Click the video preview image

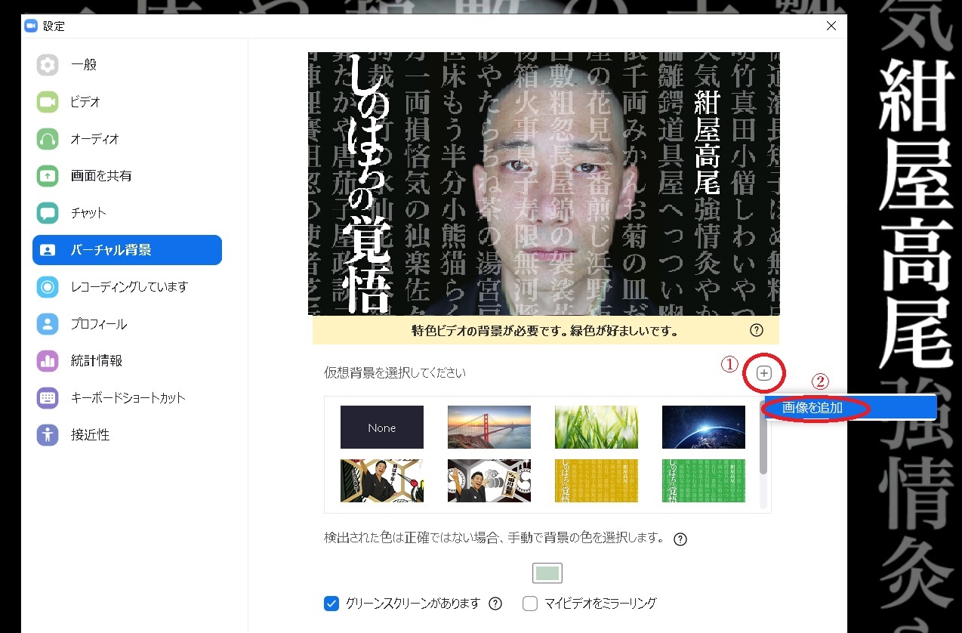[544, 184]
